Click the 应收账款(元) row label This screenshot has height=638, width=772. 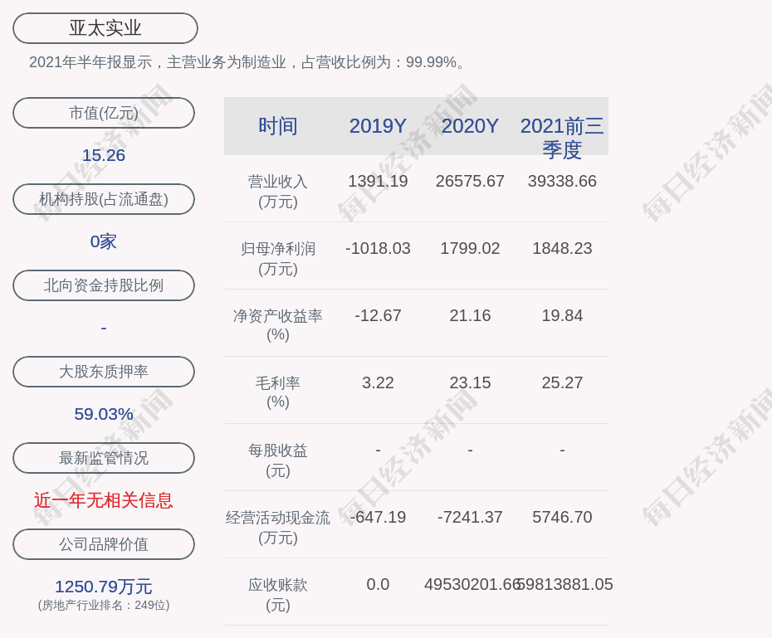pyautogui.click(x=278, y=595)
